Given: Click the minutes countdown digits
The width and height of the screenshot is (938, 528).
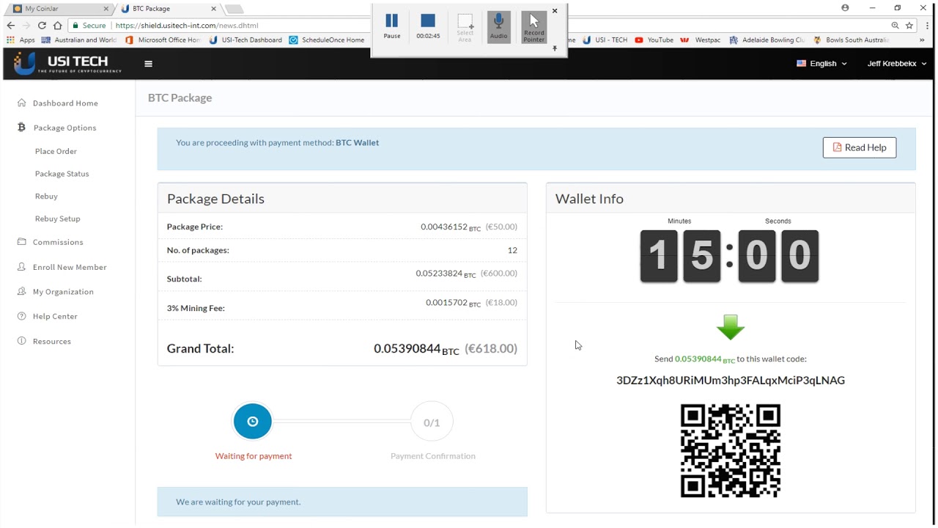Looking at the screenshot, I should point(680,256).
